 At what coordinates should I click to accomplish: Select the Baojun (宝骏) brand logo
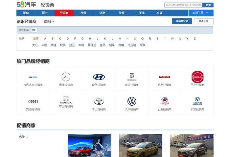pos(132,77)
